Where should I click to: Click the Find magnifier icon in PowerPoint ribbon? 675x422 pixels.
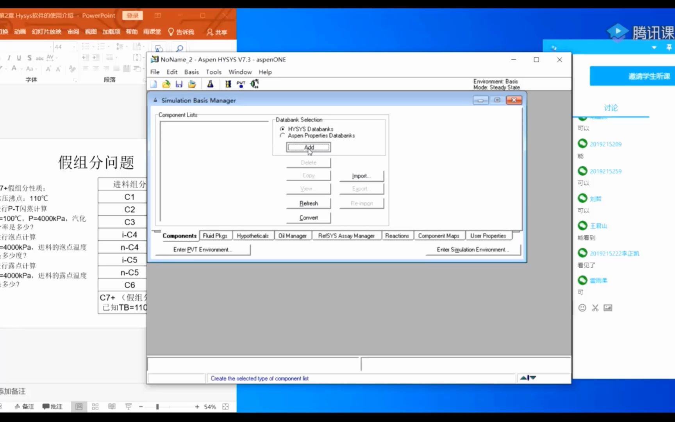pyautogui.click(x=180, y=48)
